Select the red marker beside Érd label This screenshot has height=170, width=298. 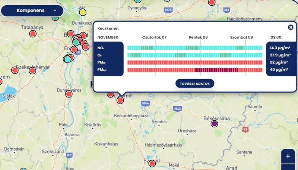click(74, 50)
